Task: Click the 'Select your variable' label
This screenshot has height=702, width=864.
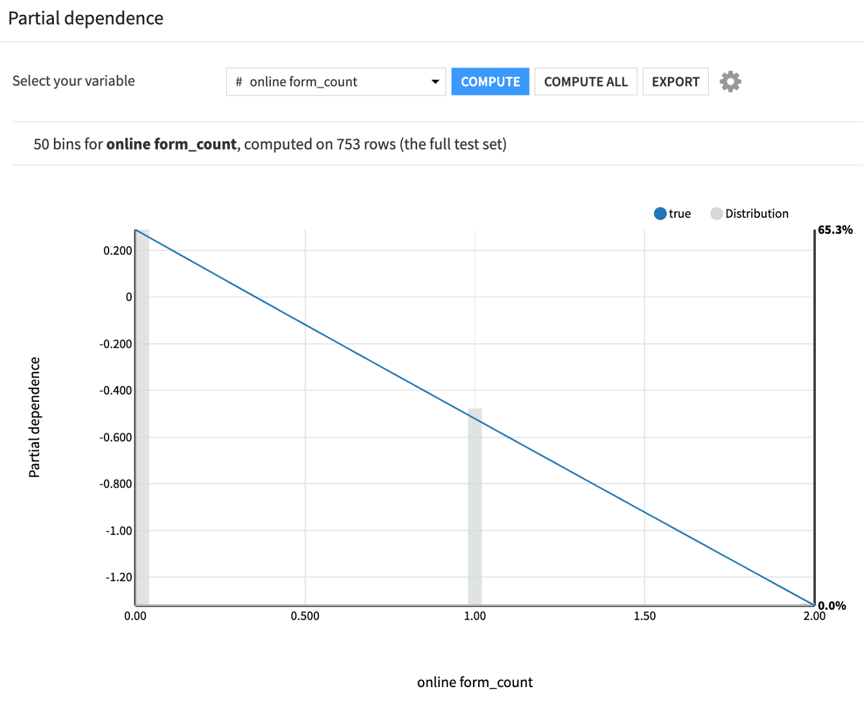Action: (x=73, y=81)
